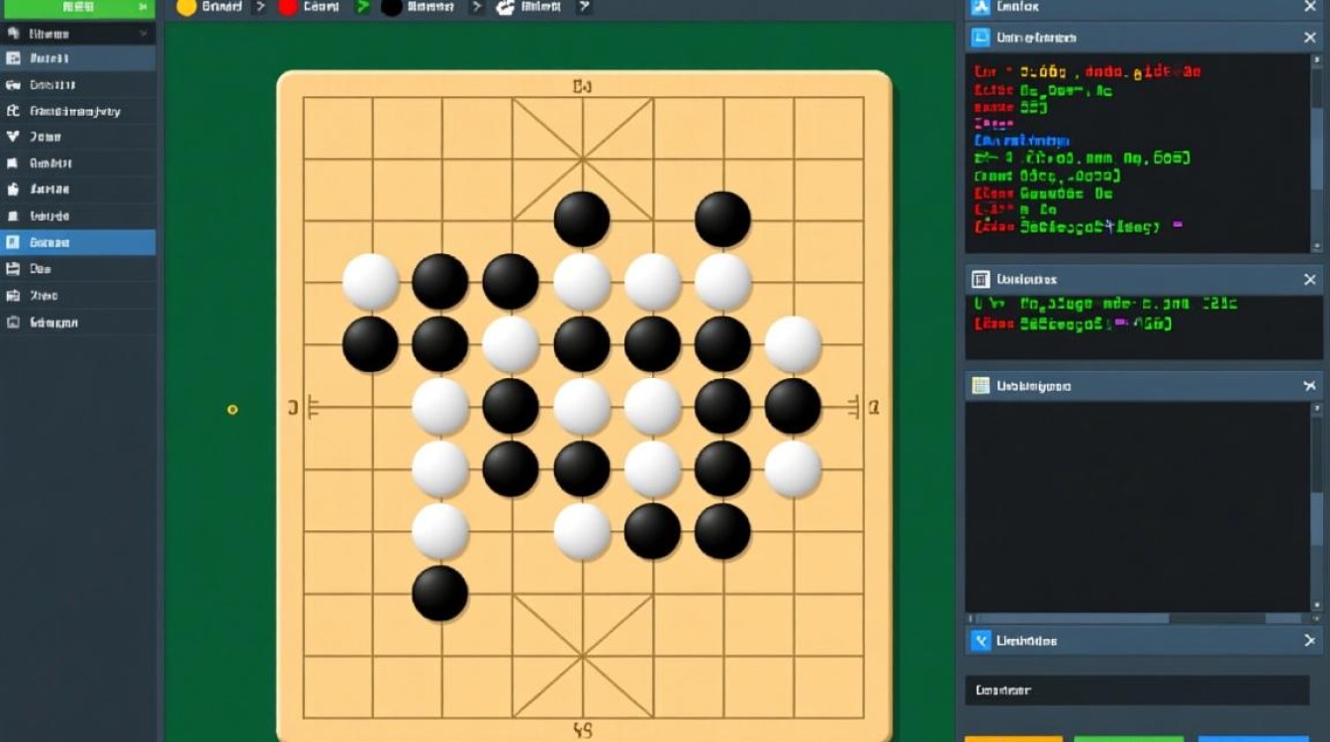Open the dropdown at the far right of the toolbar
Viewport: 1330px width, 742px height.
tap(584, 8)
